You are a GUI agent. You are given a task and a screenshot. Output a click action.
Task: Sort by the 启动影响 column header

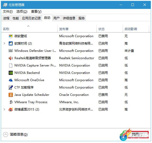(x=136, y=29)
